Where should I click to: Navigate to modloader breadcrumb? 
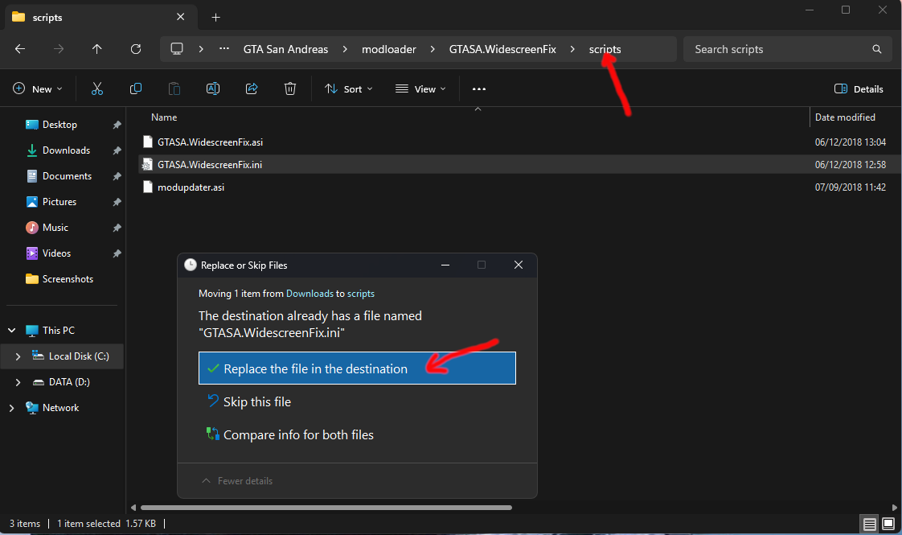pos(389,50)
